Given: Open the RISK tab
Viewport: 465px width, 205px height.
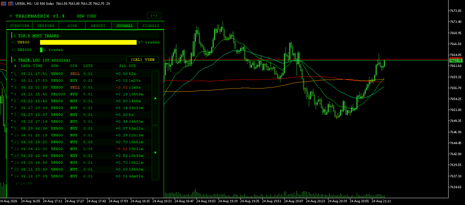Looking at the screenshot, I should tap(72, 26).
